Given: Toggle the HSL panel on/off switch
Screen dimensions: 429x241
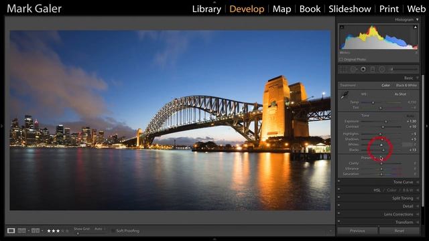Looking at the screenshot, I should pyautogui.click(x=339, y=189).
